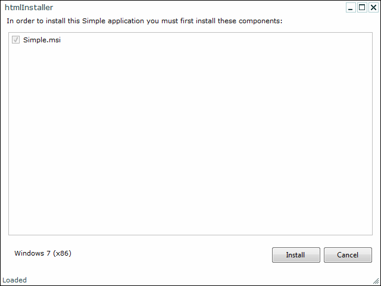Viewport: 381px width, 286px height.
Task: Click the install components instruction text
Action: [145, 21]
